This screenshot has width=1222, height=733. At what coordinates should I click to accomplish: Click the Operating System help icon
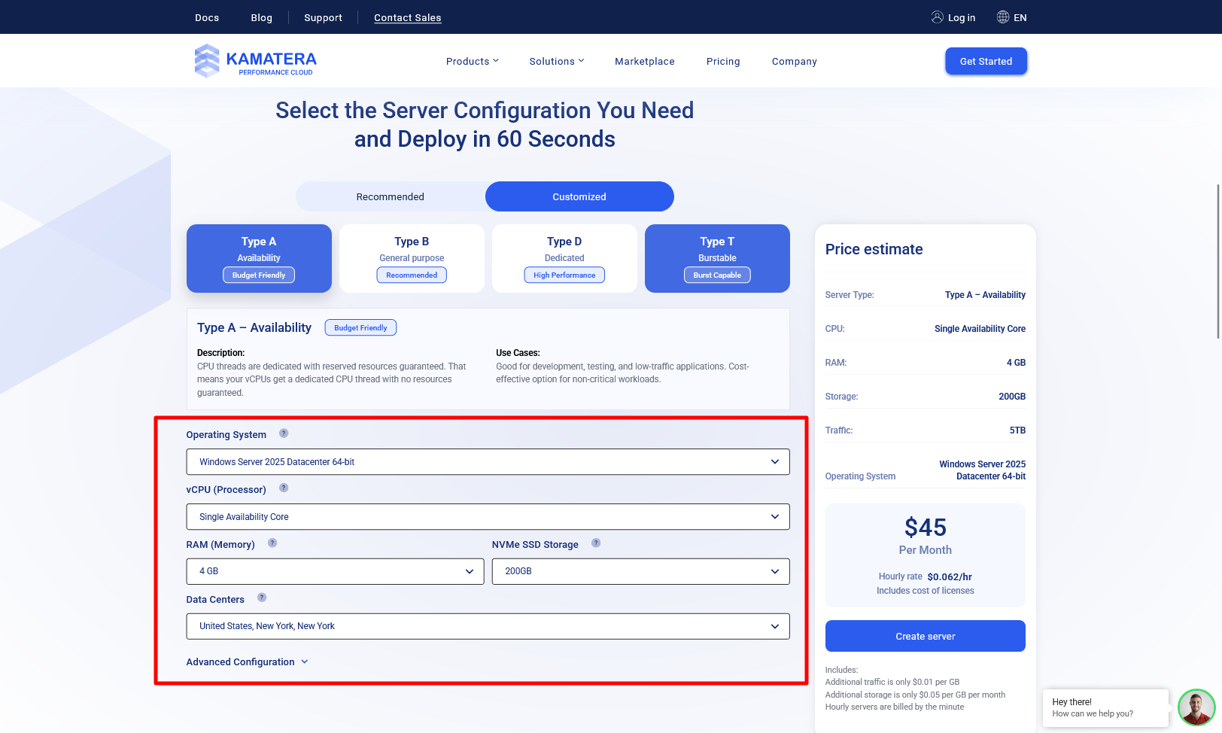coord(284,433)
